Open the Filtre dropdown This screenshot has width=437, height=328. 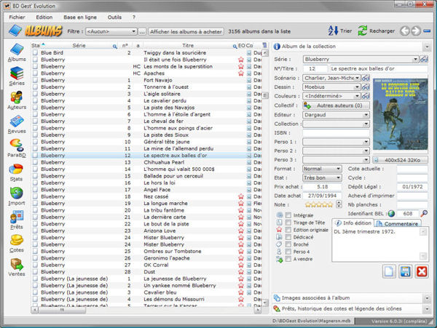pyautogui.click(x=111, y=31)
